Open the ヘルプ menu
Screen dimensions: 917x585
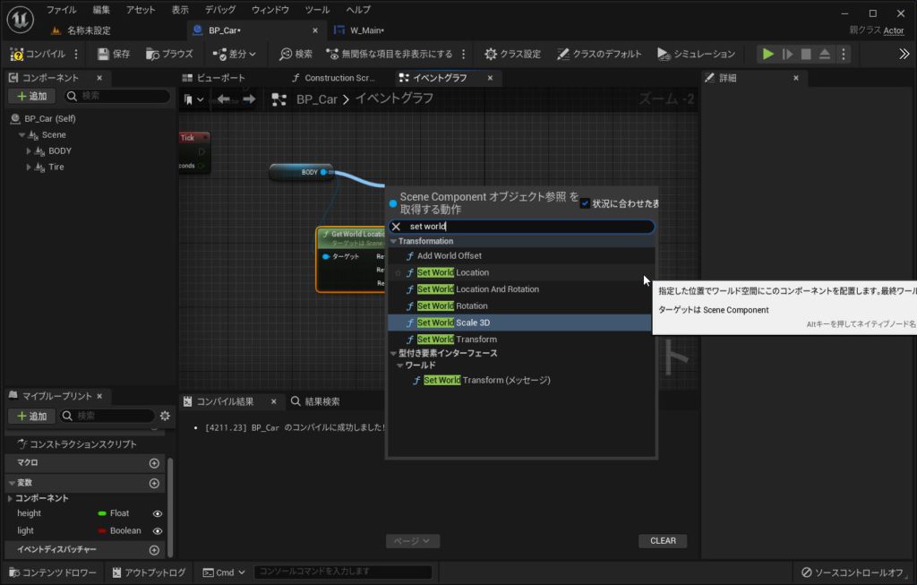(x=358, y=10)
